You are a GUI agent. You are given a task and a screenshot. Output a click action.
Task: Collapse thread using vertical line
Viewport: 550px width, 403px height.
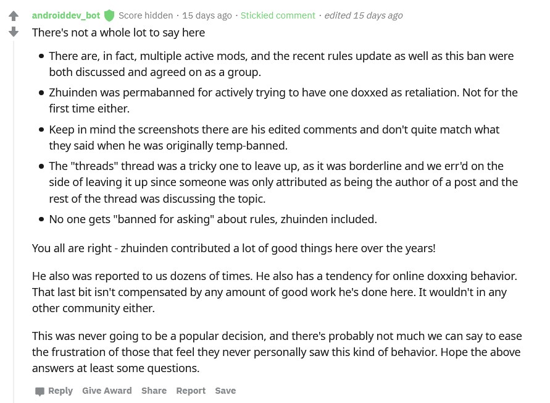(x=14, y=221)
